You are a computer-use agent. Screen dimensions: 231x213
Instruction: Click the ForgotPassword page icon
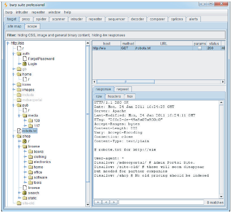25,59
